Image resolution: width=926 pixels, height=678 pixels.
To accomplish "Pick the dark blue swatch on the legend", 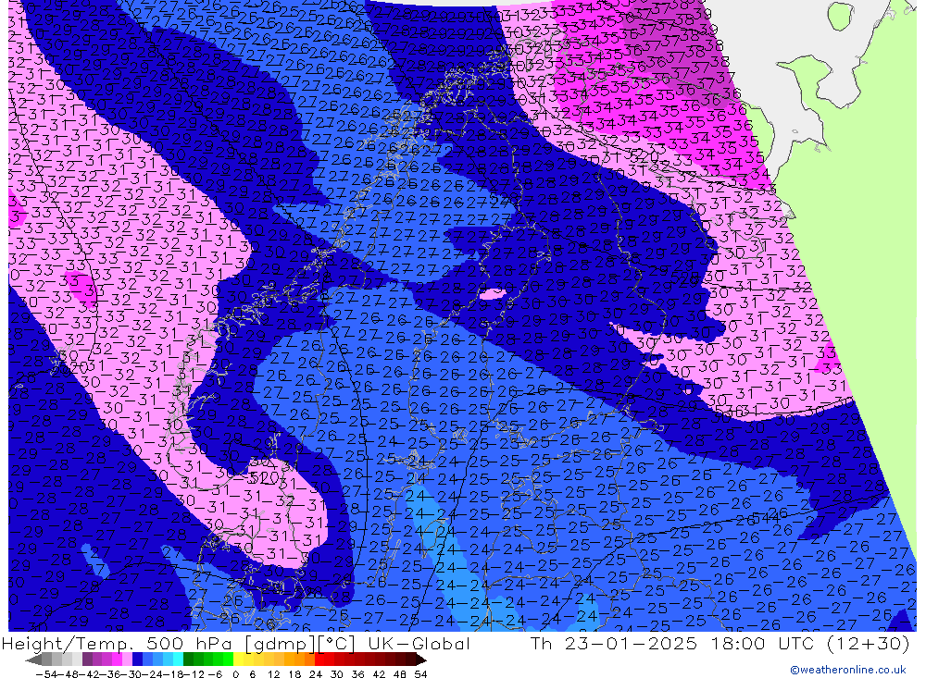I will click(x=137, y=660).
